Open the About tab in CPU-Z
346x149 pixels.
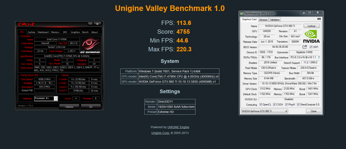[95, 32]
